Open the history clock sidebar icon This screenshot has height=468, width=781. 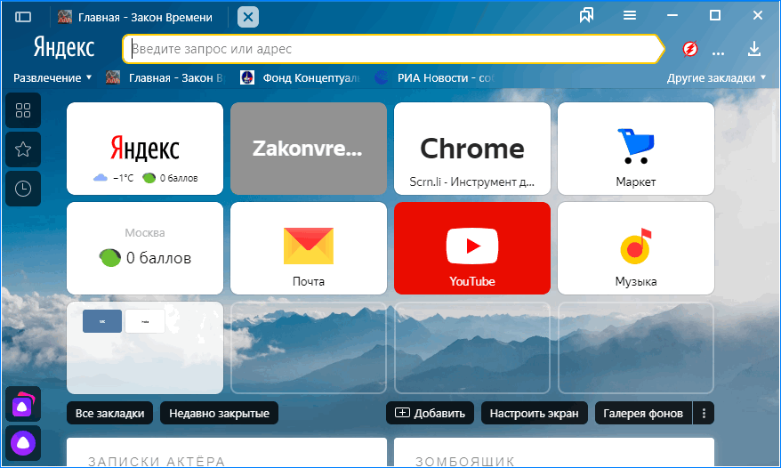(23, 189)
